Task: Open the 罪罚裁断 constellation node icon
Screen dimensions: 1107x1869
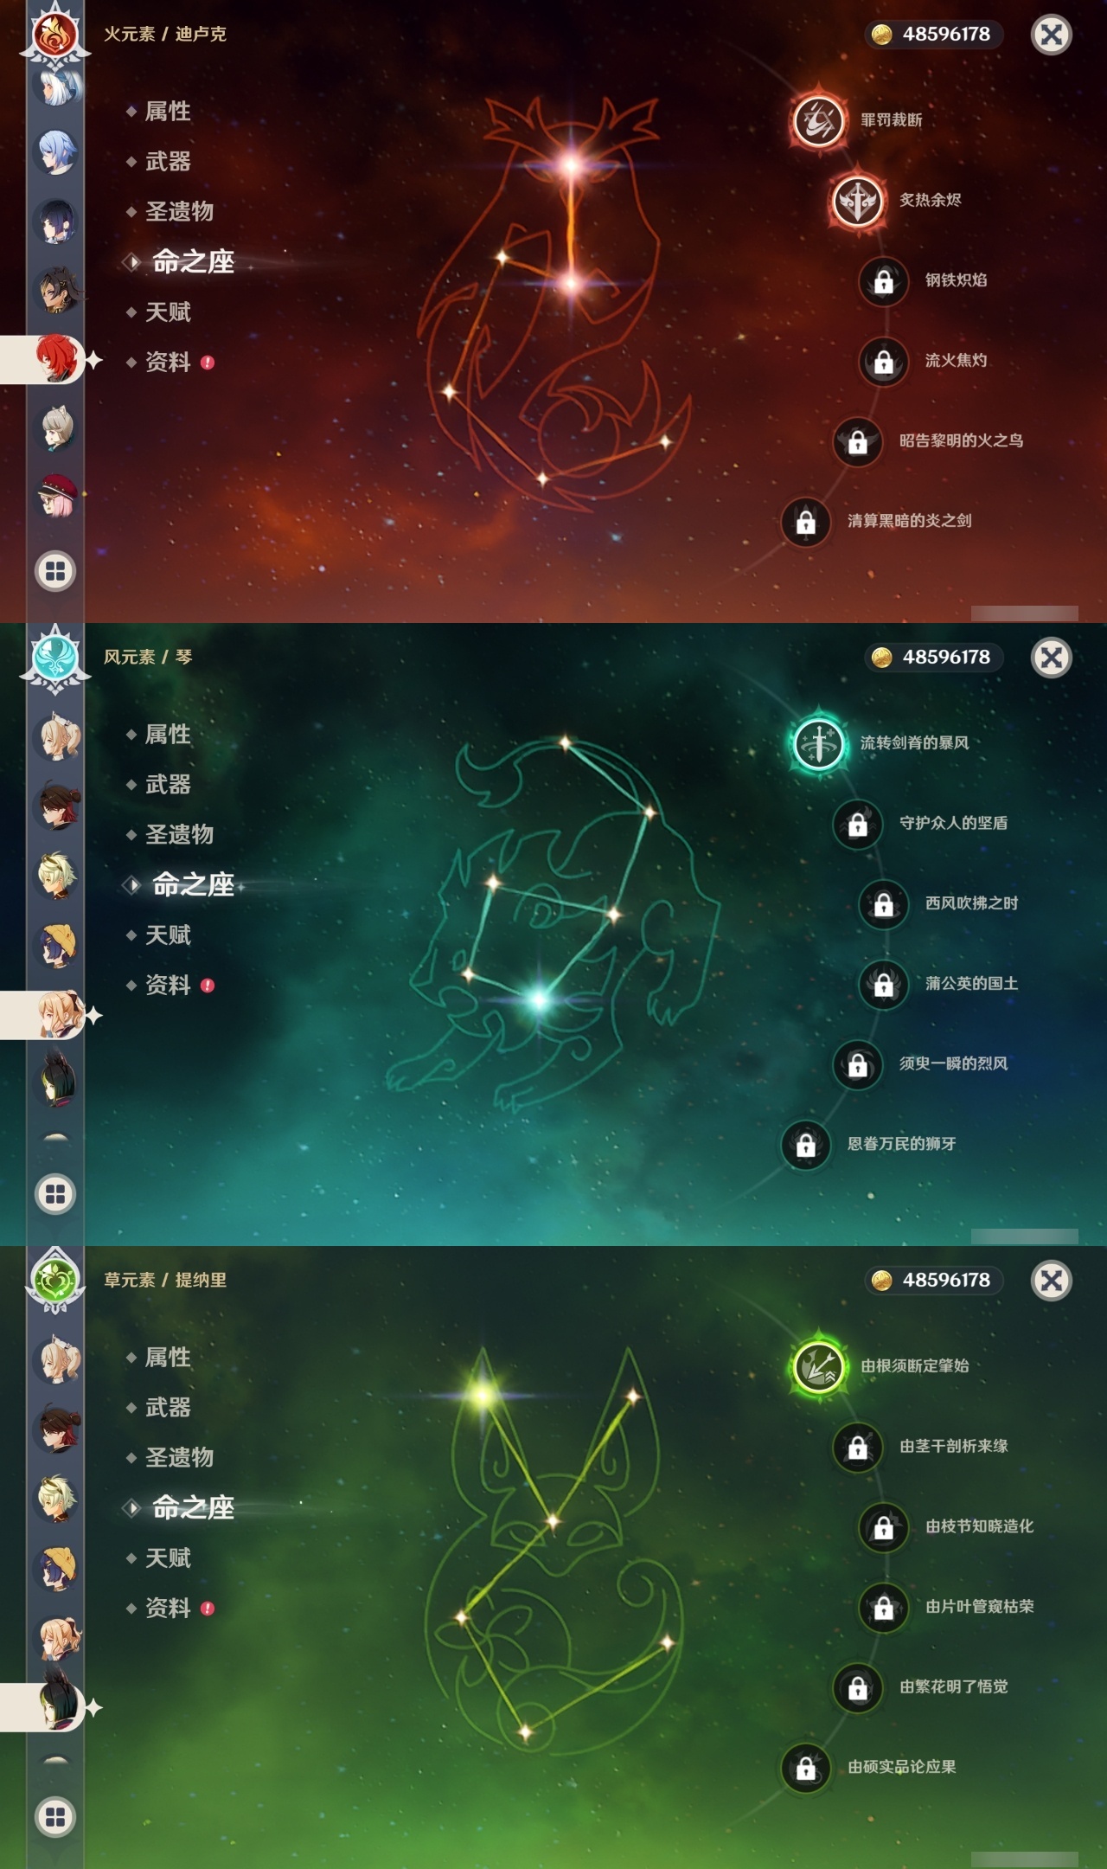Action: [x=818, y=120]
